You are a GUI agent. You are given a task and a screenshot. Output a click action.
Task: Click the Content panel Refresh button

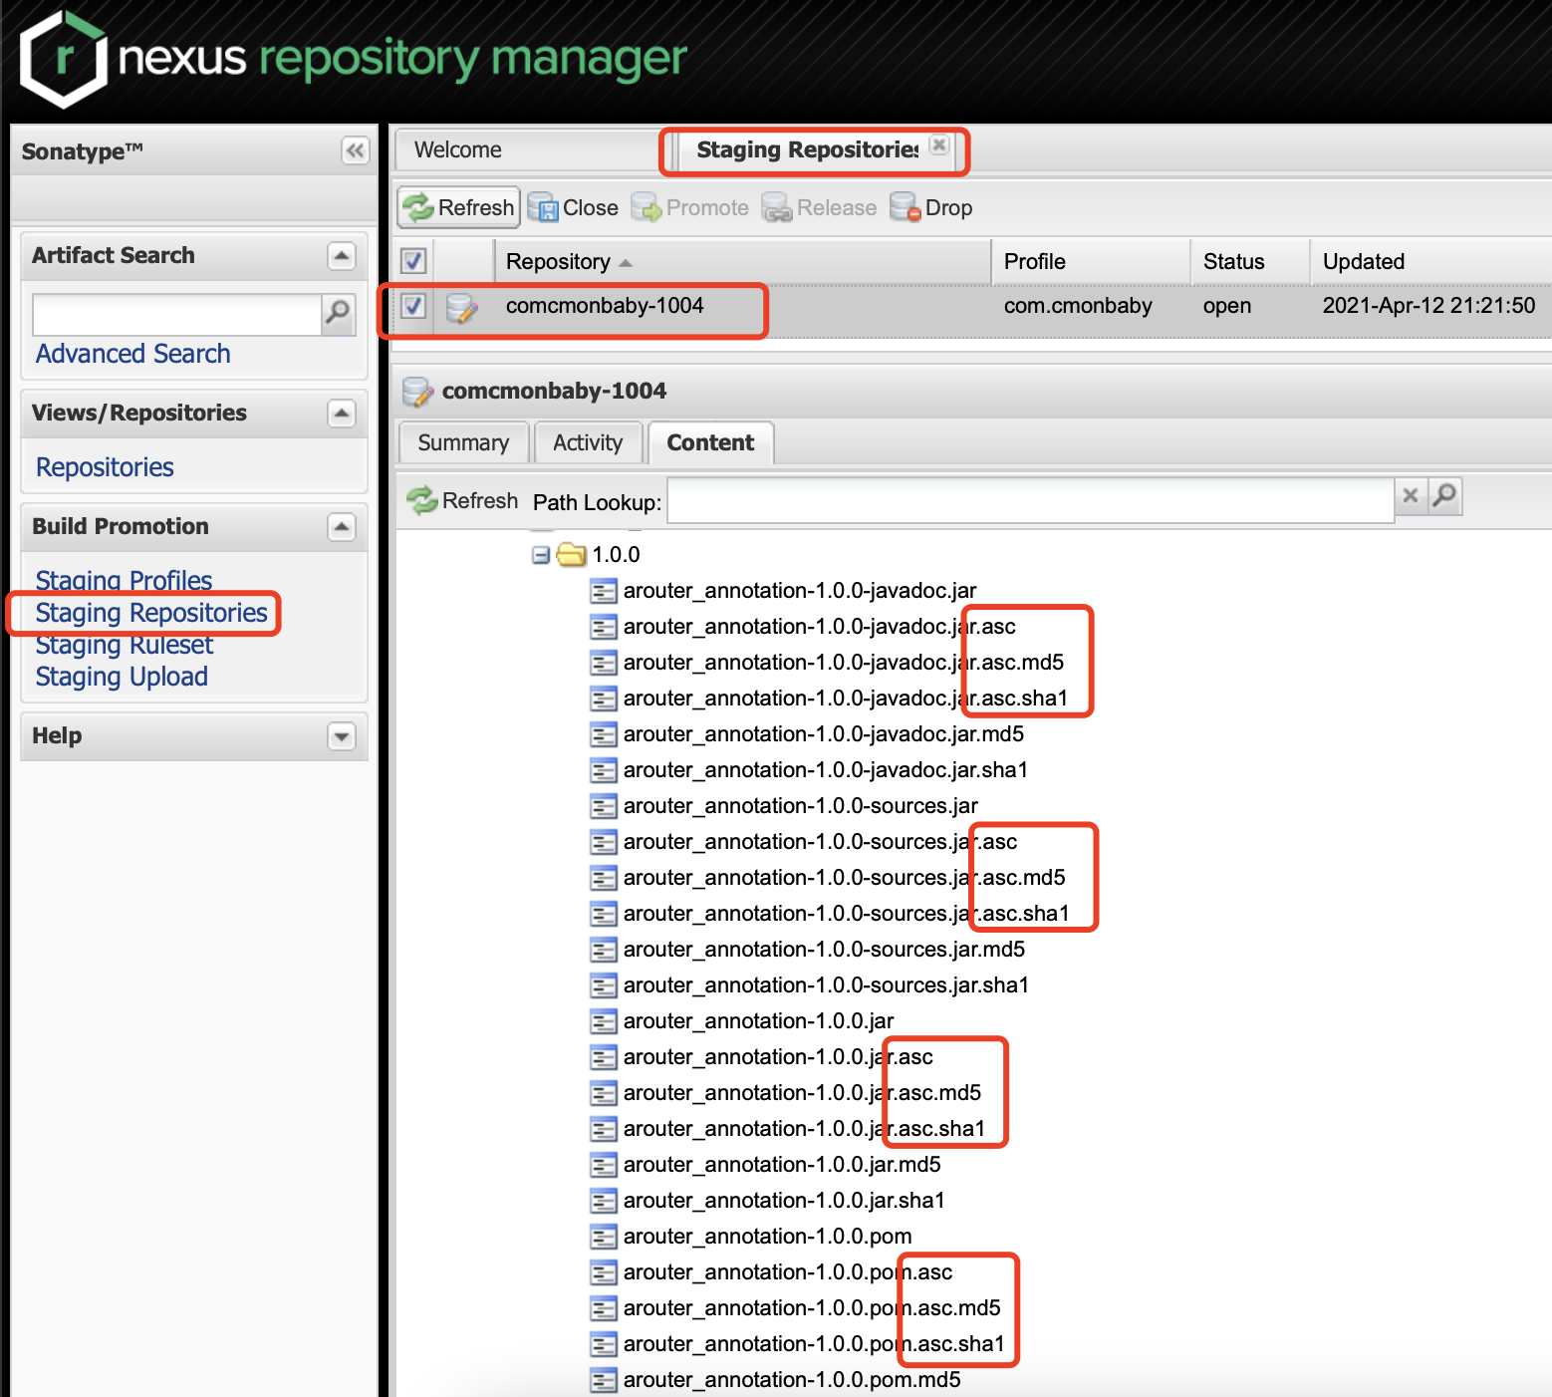tap(463, 500)
